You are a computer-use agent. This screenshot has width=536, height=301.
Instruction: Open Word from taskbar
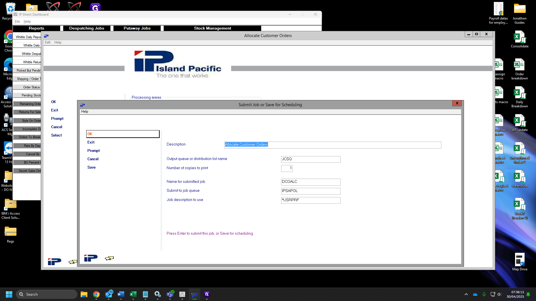(x=121, y=294)
